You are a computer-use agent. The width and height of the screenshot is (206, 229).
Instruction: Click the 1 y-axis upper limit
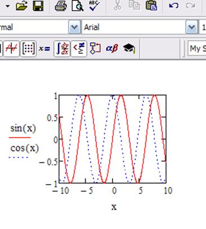pos(56,96)
